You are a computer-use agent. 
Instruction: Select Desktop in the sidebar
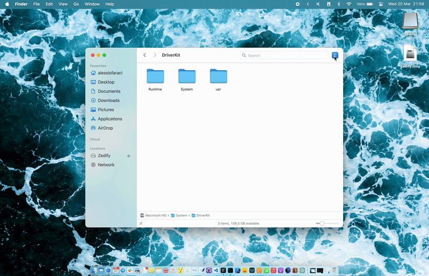(x=107, y=82)
